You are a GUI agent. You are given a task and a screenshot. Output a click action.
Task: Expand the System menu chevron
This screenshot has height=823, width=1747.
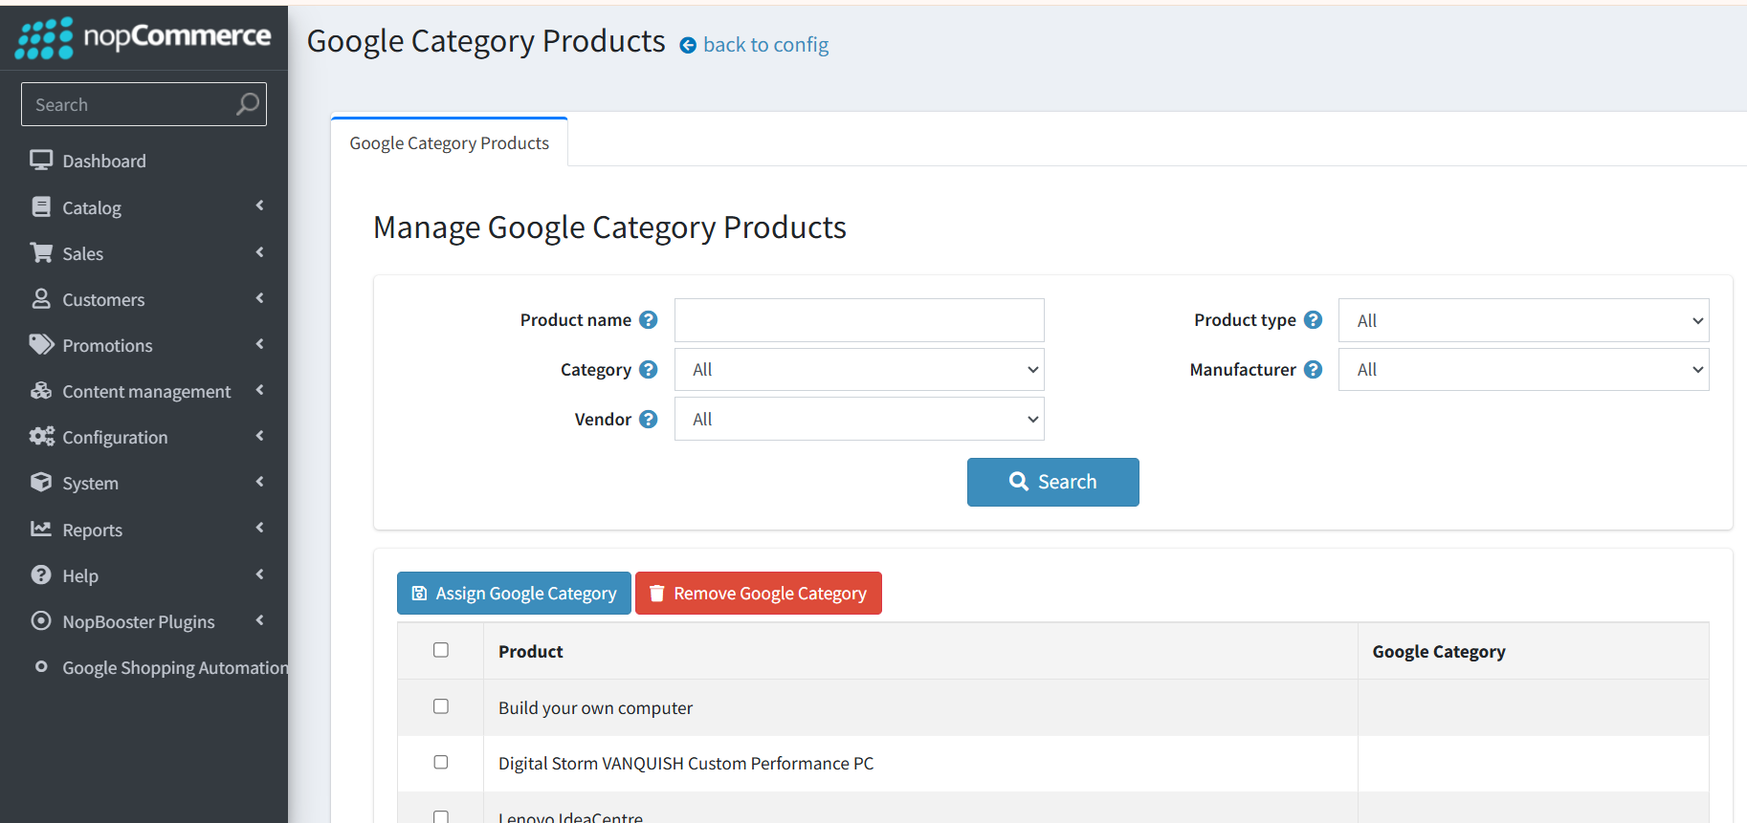[x=259, y=482]
